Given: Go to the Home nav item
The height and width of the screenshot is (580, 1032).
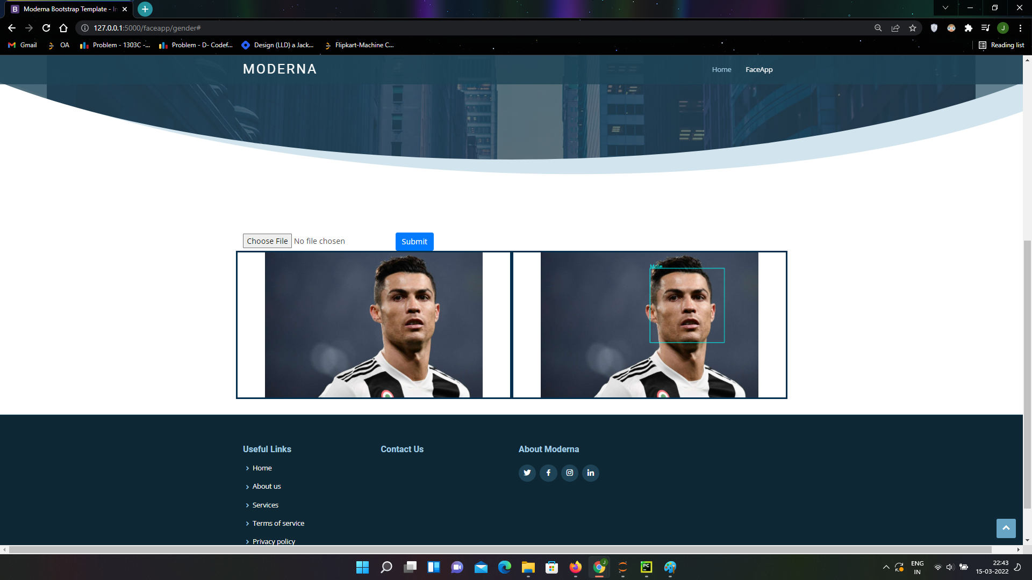Looking at the screenshot, I should (x=721, y=70).
